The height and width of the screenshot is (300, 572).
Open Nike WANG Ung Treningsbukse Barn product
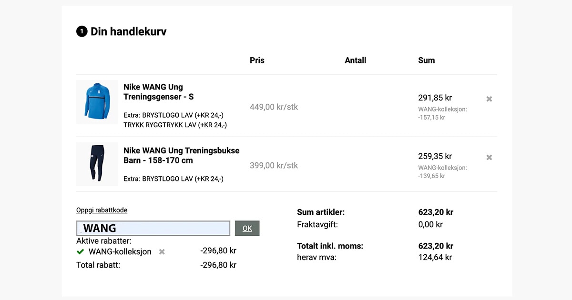point(182,155)
